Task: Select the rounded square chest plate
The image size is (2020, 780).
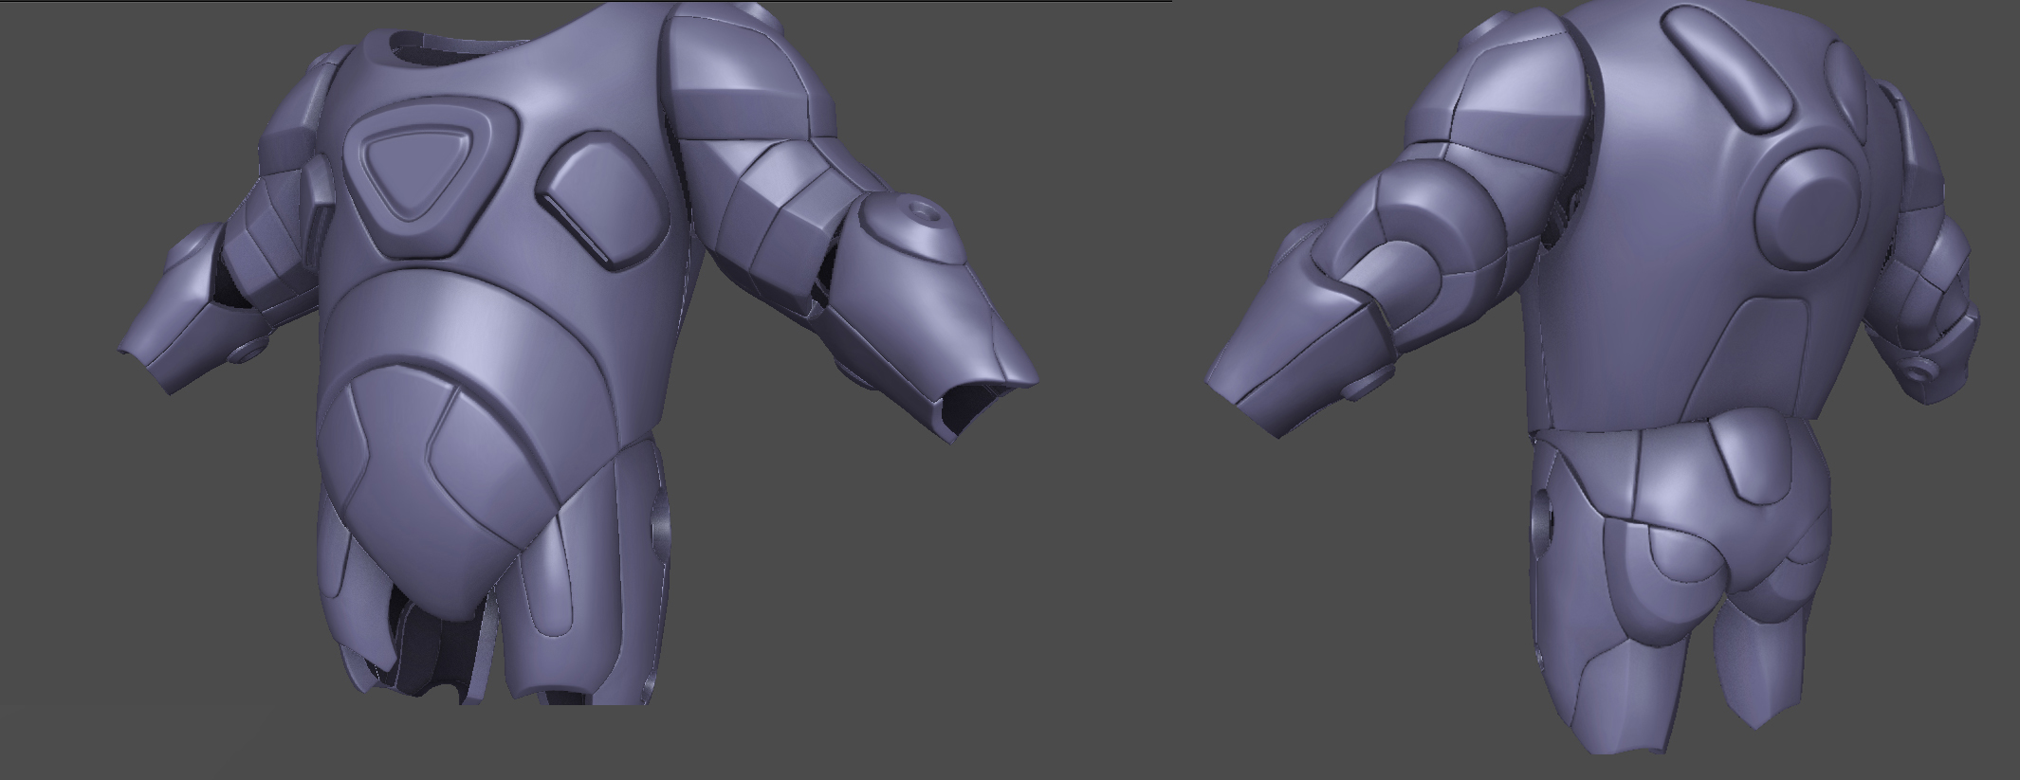Action: (601, 200)
